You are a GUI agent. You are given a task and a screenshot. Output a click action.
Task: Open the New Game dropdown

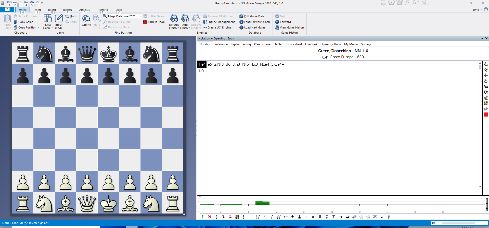pyautogui.click(x=48, y=22)
